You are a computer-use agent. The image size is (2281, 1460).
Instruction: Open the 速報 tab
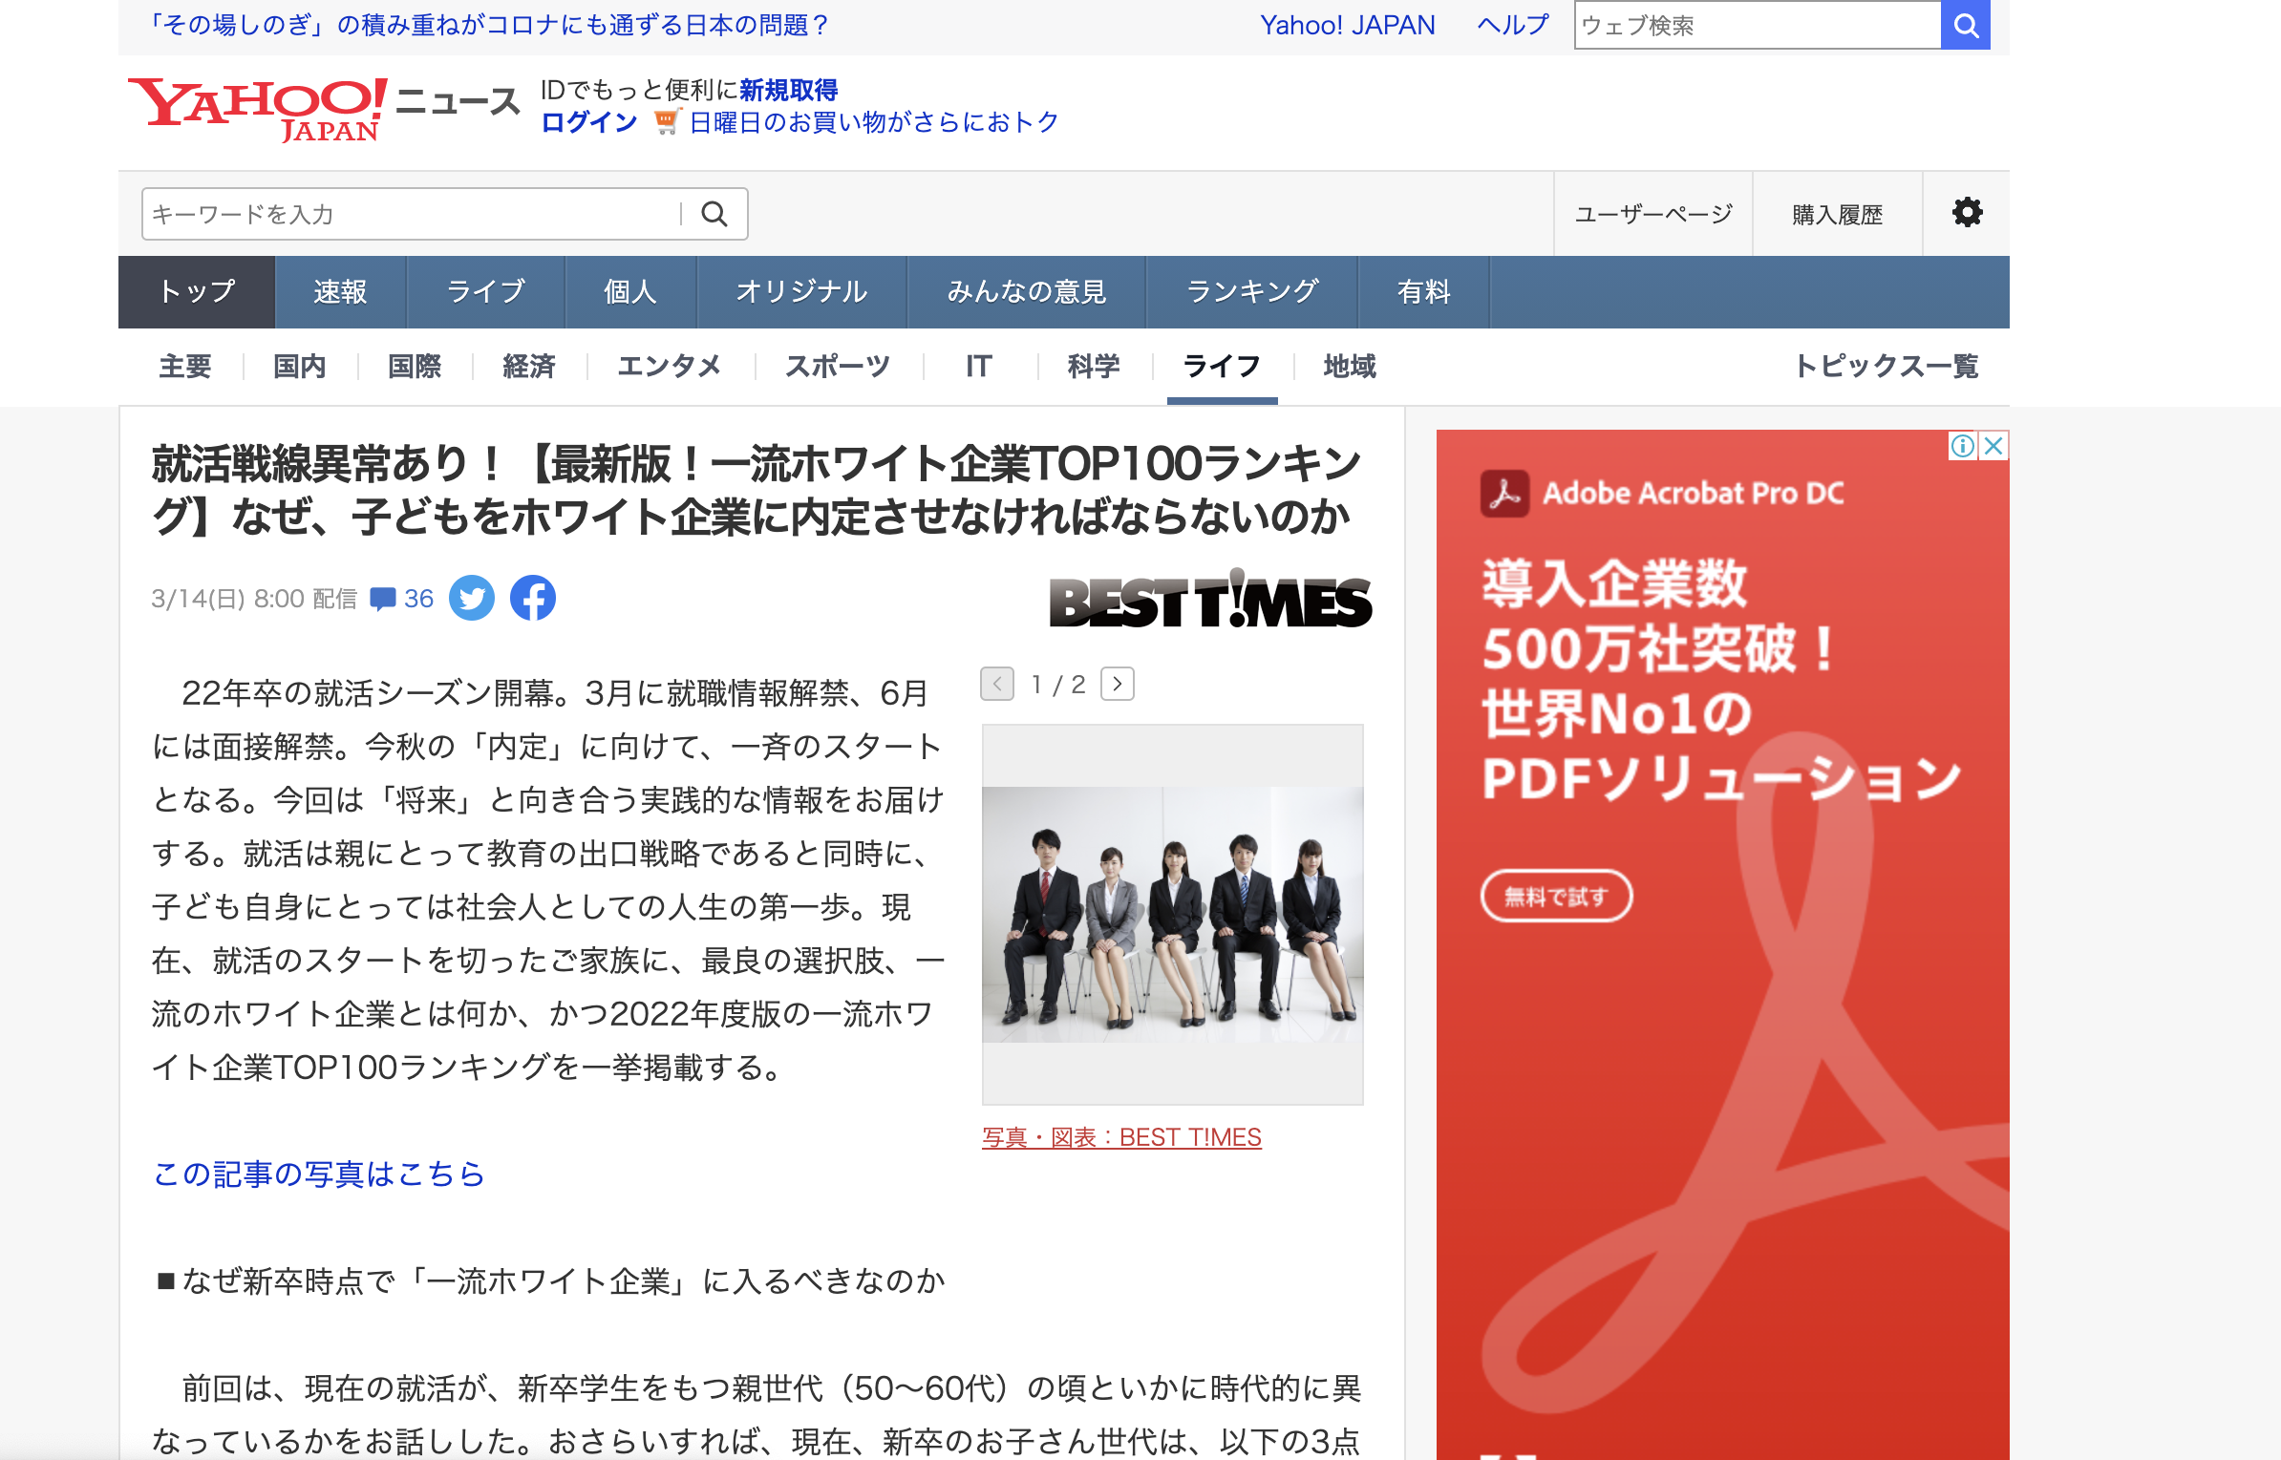click(340, 291)
